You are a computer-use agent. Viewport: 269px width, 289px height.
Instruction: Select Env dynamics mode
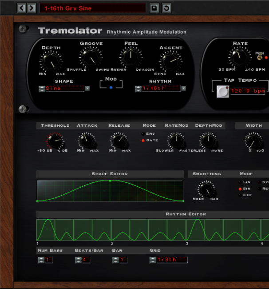tap(143, 134)
